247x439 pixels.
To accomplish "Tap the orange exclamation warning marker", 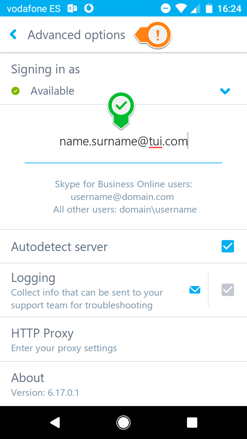I will point(153,35).
